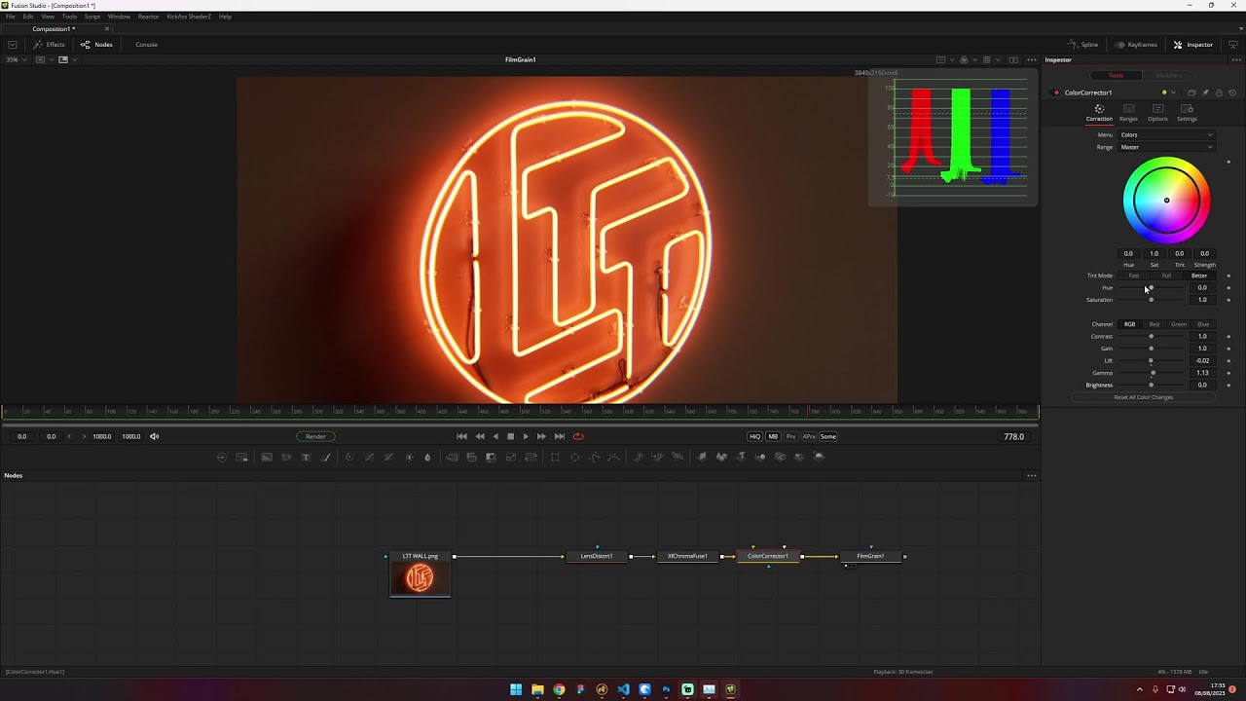Open Windows Start menu
This screenshot has height=701, width=1246.
pos(516,689)
